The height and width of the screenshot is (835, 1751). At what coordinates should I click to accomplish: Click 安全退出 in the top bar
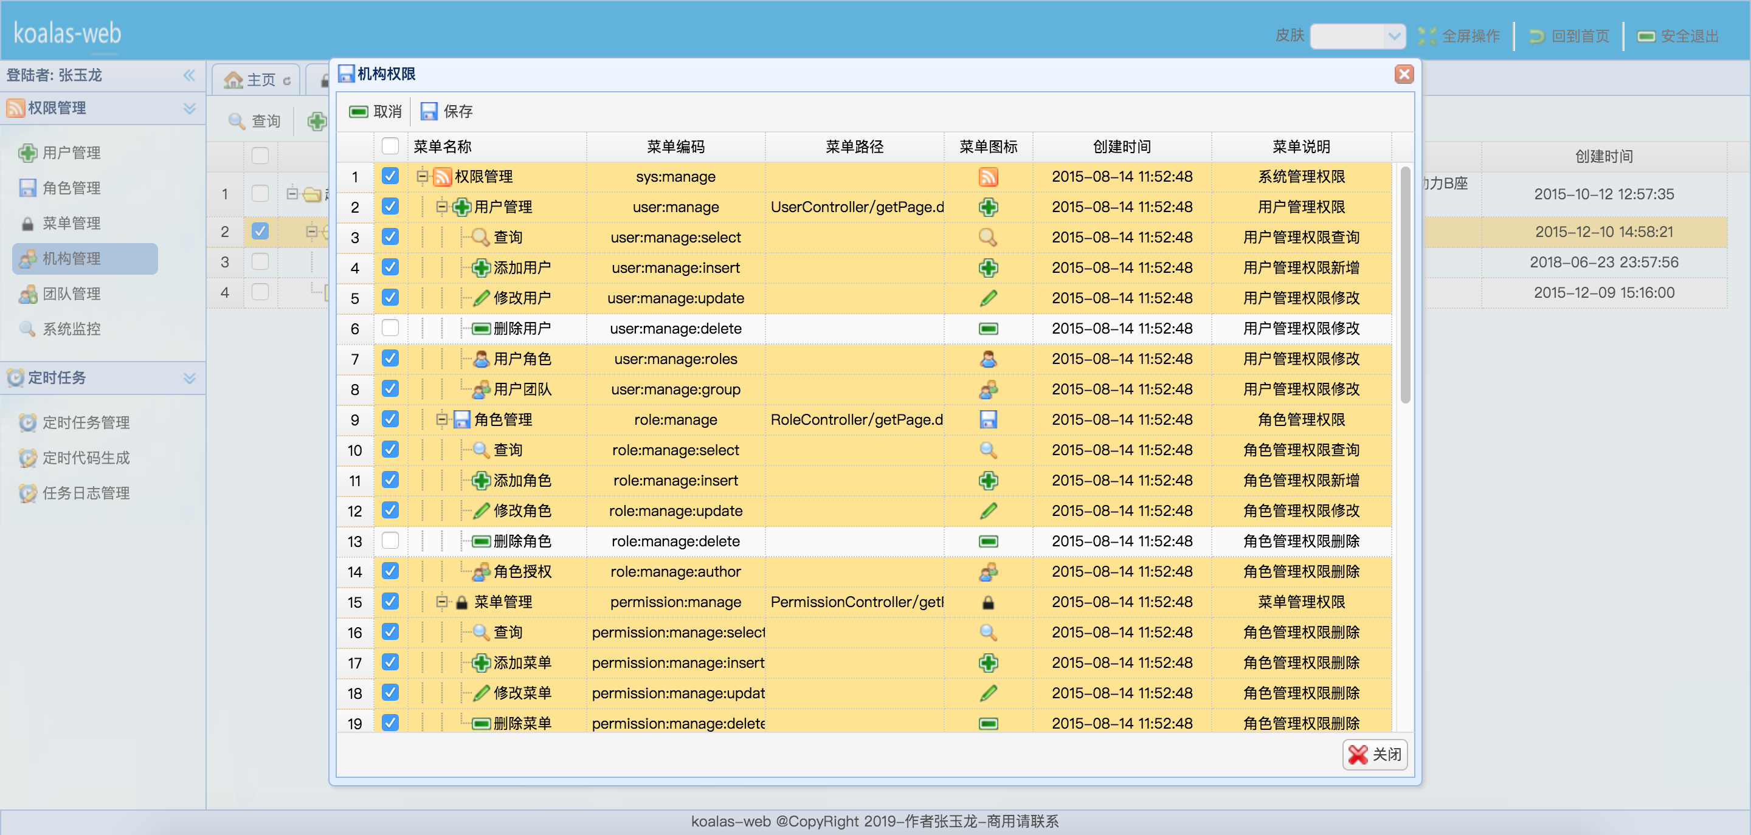(1678, 36)
